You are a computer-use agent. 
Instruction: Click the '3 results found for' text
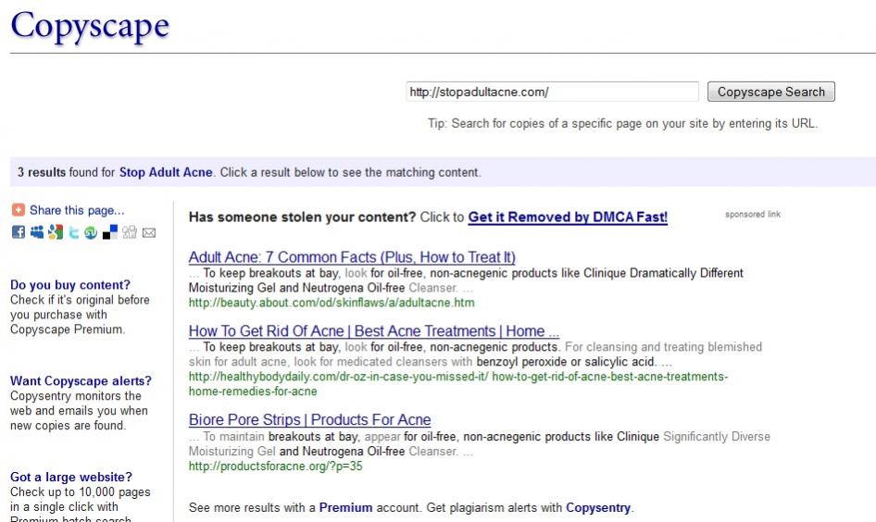pos(66,172)
